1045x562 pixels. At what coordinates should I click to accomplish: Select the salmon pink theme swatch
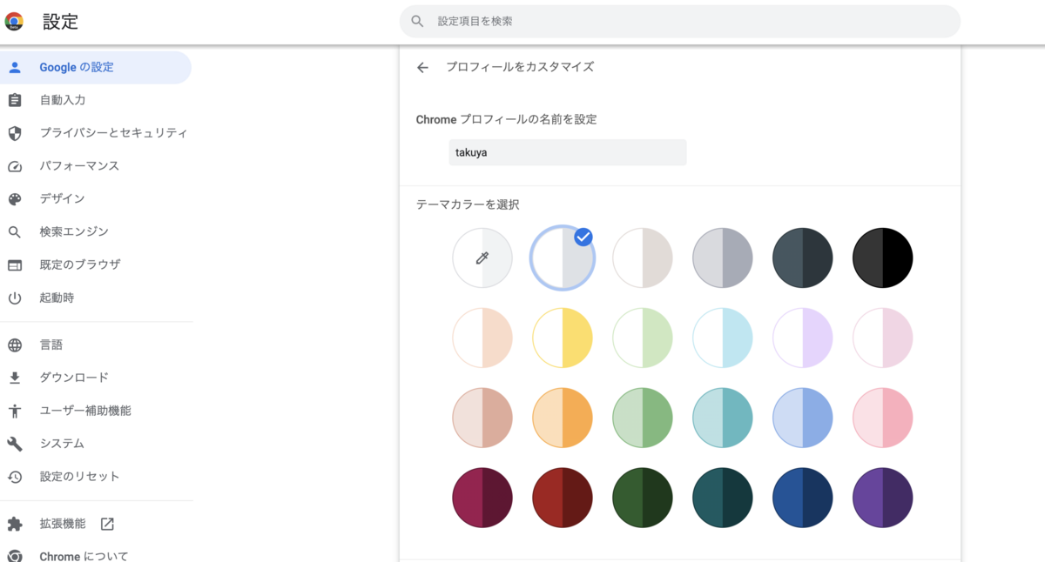point(883,418)
